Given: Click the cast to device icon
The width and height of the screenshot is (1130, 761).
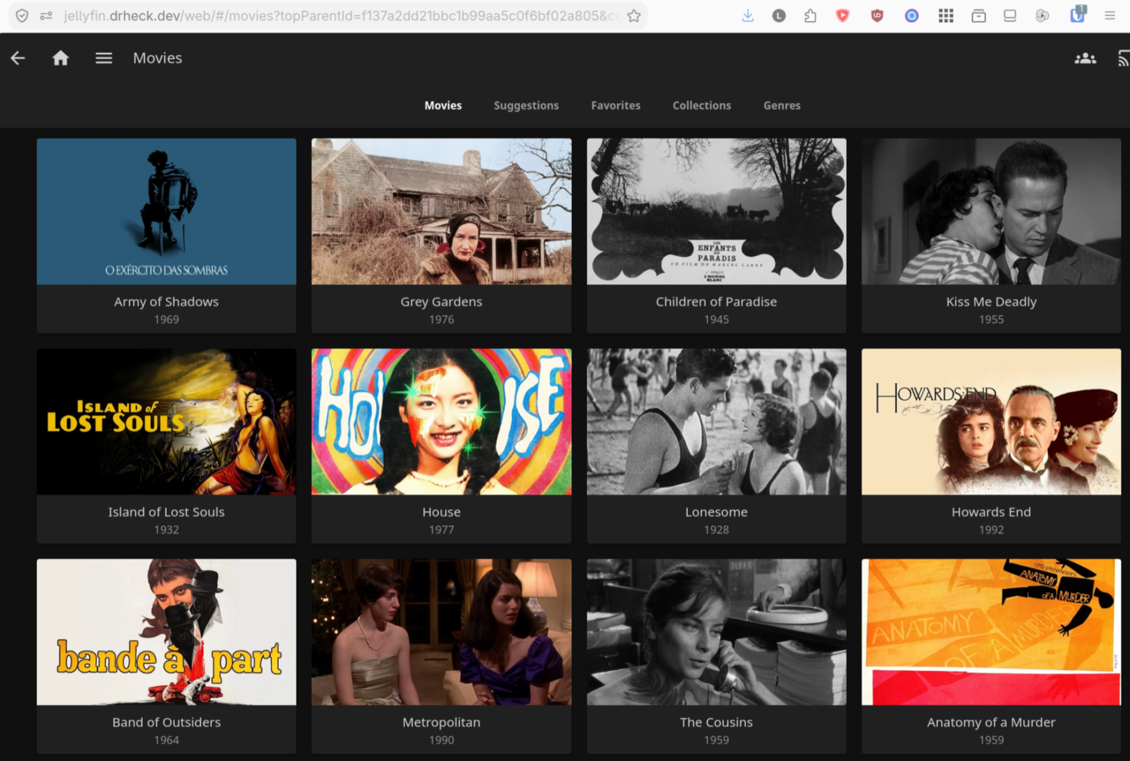Looking at the screenshot, I should click(x=1123, y=58).
